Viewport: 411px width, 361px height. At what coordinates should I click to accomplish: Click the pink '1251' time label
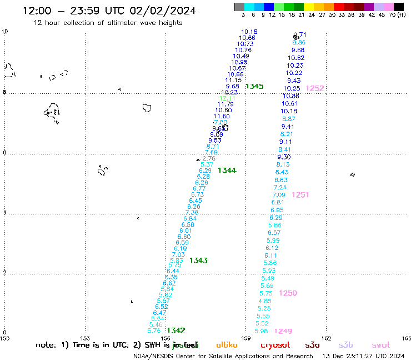tap(300, 195)
